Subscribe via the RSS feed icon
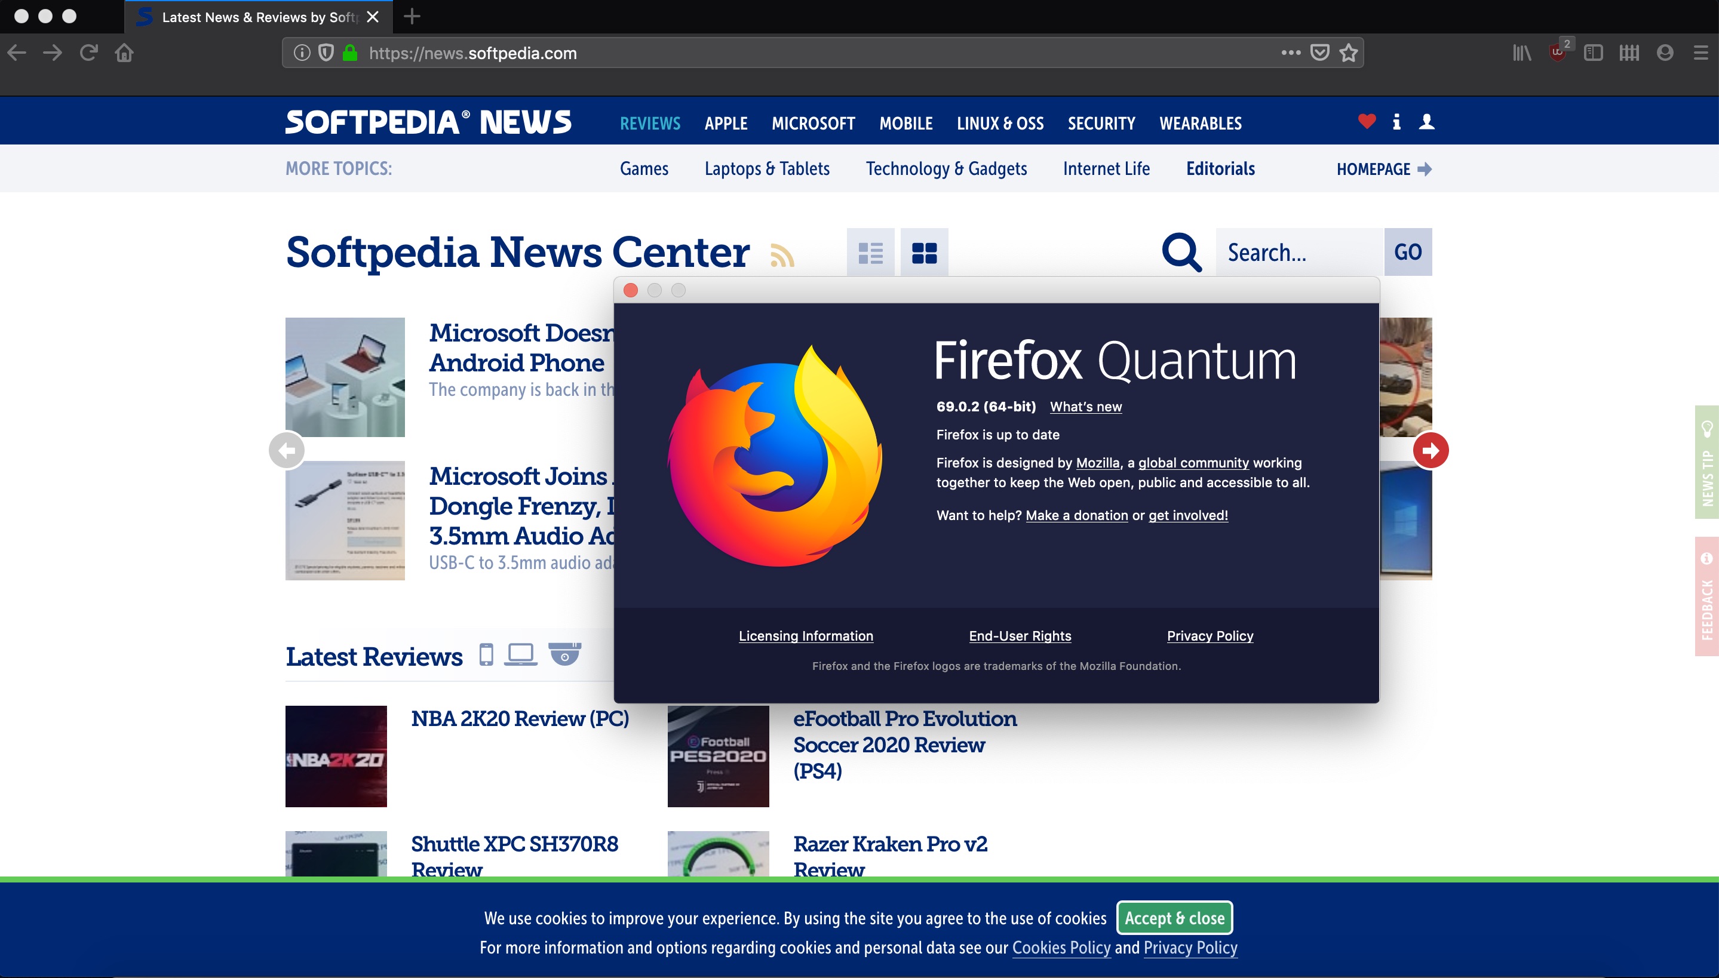 pos(782,256)
